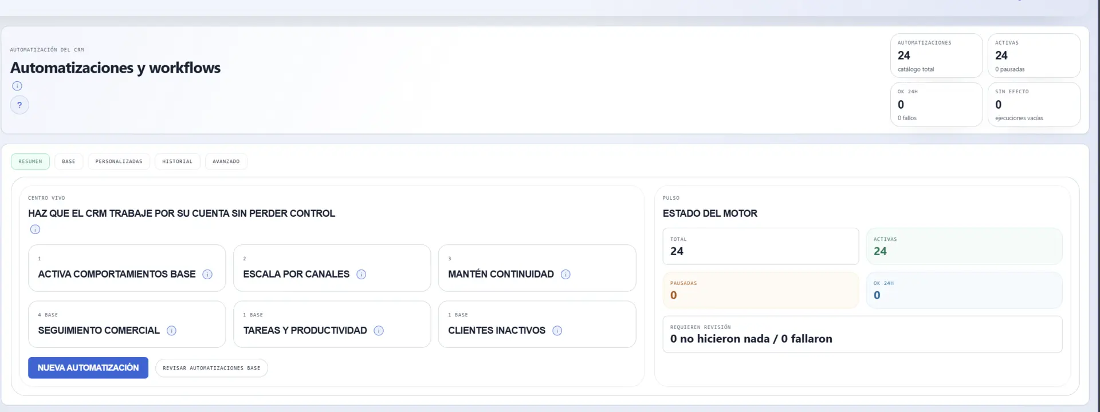
Task: Click the 'Automatización del CRM' breadcrumb label
Action: click(x=47, y=50)
